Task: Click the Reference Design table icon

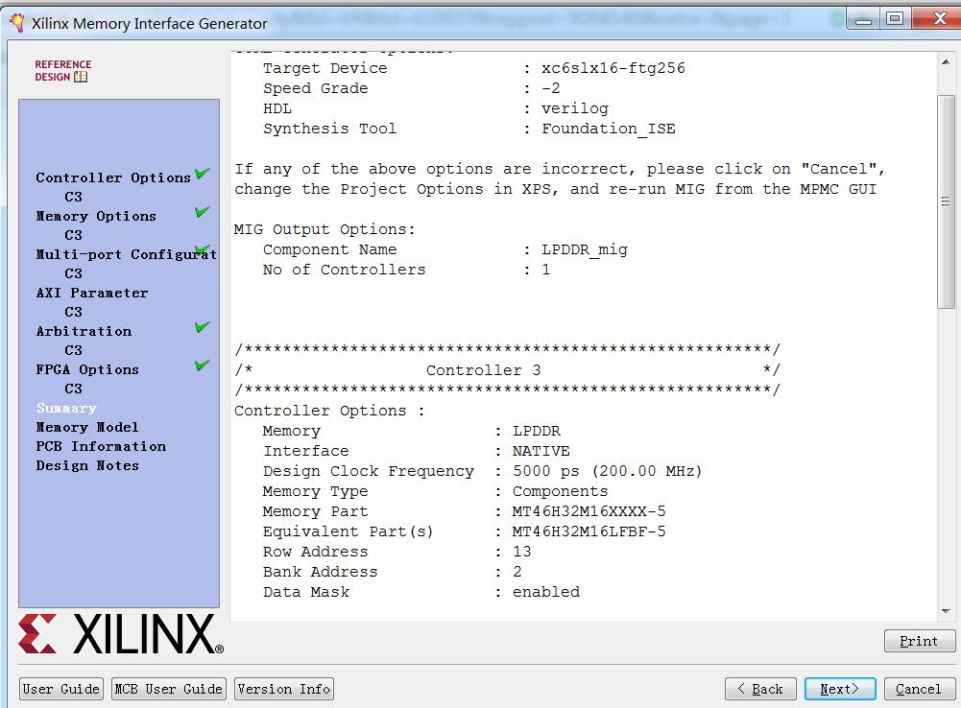Action: point(81,77)
